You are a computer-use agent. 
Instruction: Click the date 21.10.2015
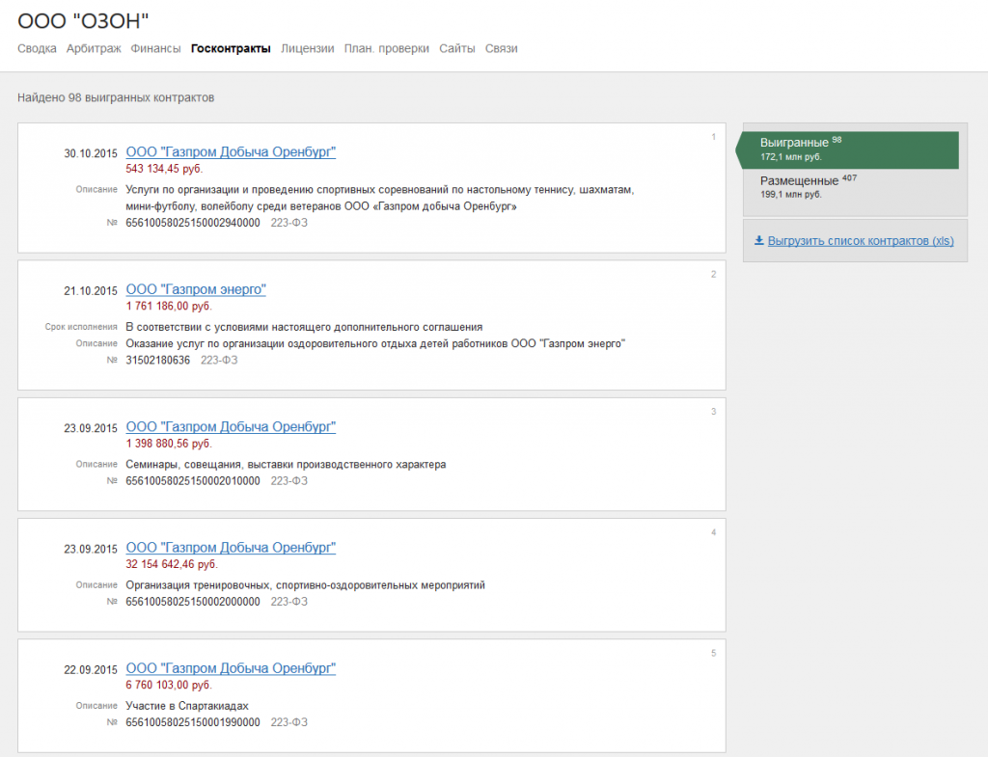91,291
